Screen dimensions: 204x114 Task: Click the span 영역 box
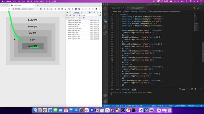point(33,46)
